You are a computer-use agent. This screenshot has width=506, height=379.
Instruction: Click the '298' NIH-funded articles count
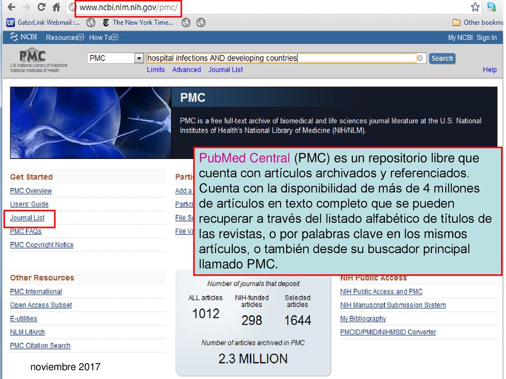[252, 320]
